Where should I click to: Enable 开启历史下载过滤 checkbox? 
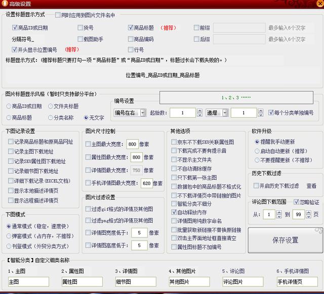click(x=257, y=186)
